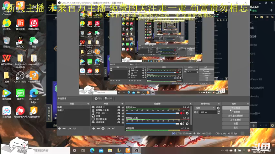This screenshot has height=154, width=275.
Task: Open the 音频输入采集 mixer settings gear
Action: click(187, 124)
